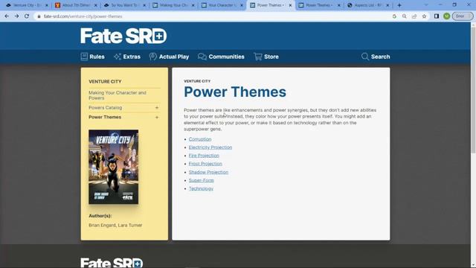Open the Shadow Projection link

click(208, 172)
